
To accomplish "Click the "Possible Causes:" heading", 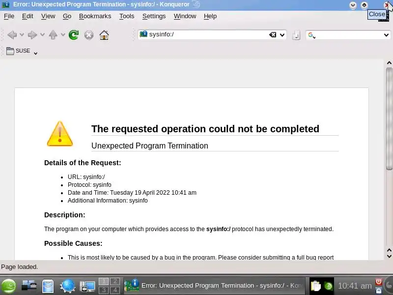I will (x=73, y=243).
